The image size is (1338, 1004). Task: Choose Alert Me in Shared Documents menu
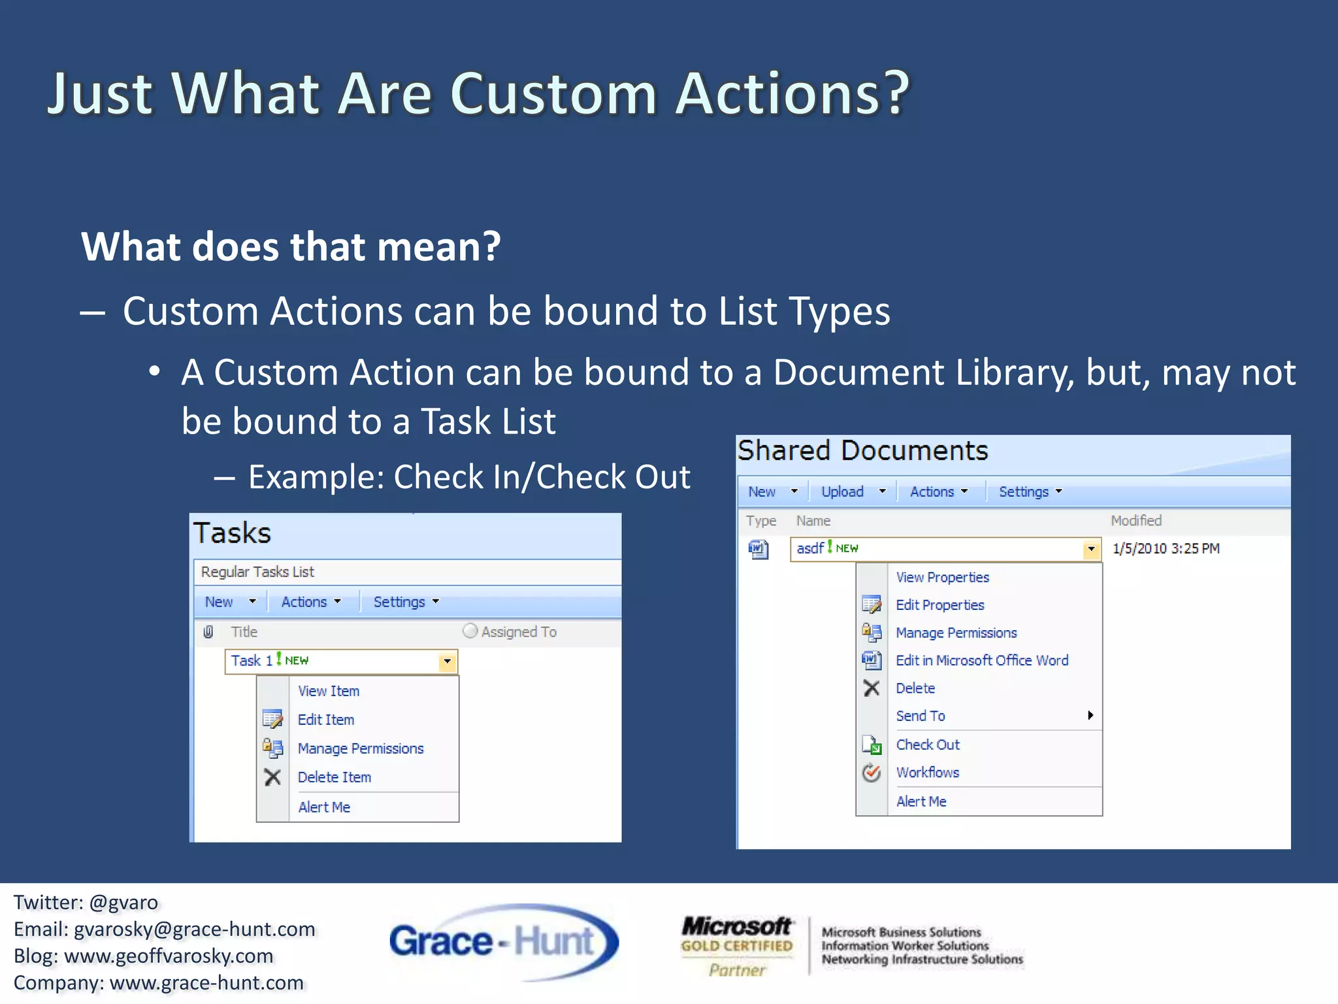(x=921, y=801)
